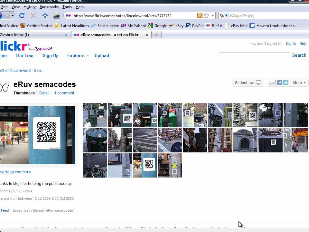
Task: Open the crosswalk stripes thumbnail
Action: [145, 140]
